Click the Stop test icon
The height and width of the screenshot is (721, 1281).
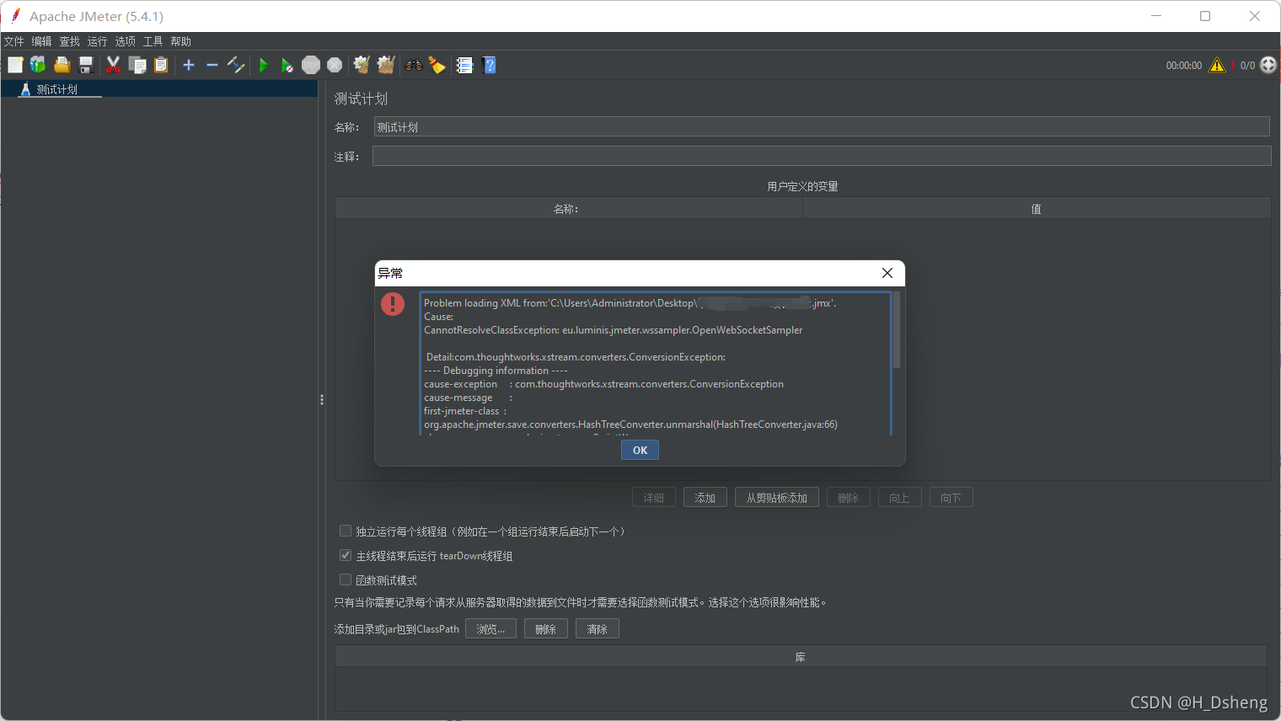pos(311,65)
